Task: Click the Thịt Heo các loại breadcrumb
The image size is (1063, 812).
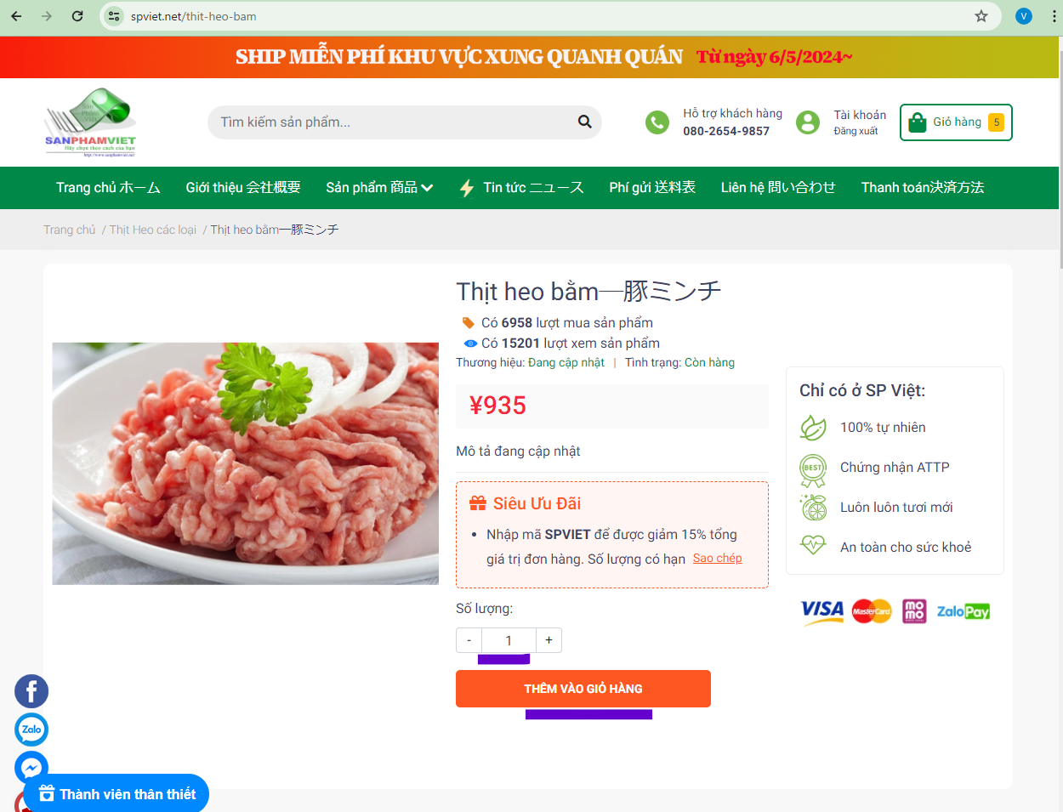Action: click(153, 230)
